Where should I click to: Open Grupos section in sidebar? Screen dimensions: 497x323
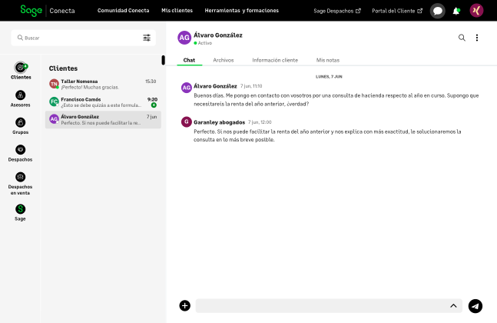click(x=21, y=126)
